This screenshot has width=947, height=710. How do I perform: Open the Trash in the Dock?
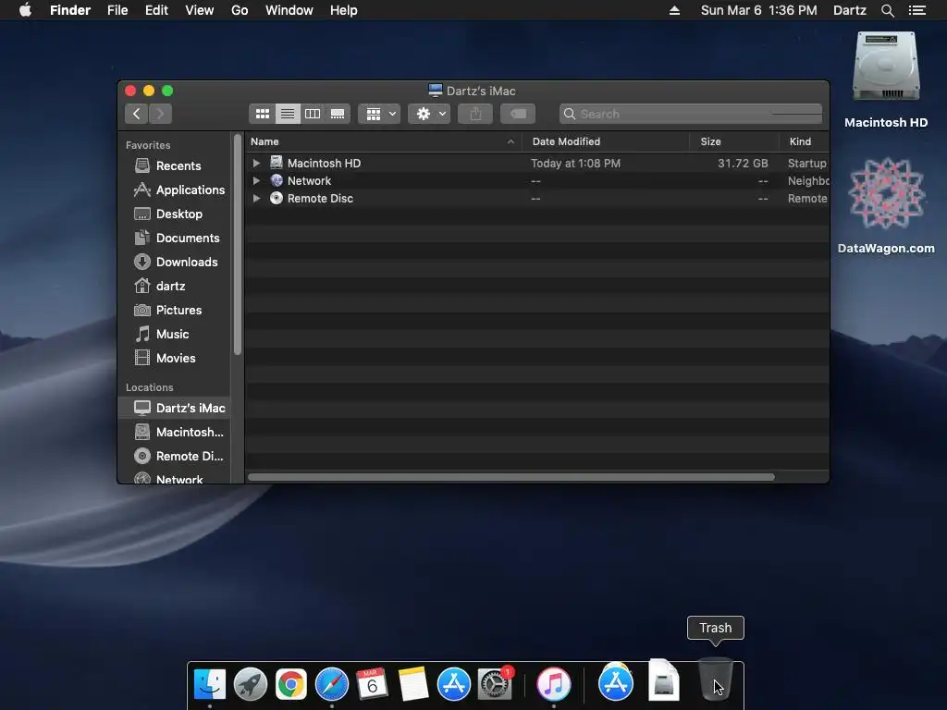[716, 679]
